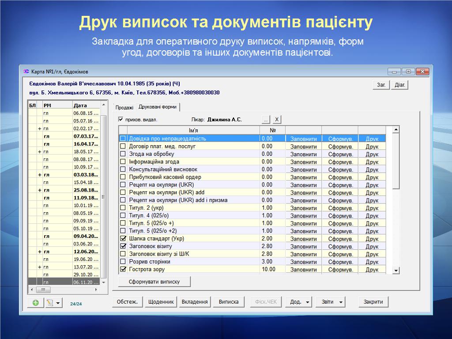
Task: Switch to the 'Продажі' tab
Action: (124, 108)
